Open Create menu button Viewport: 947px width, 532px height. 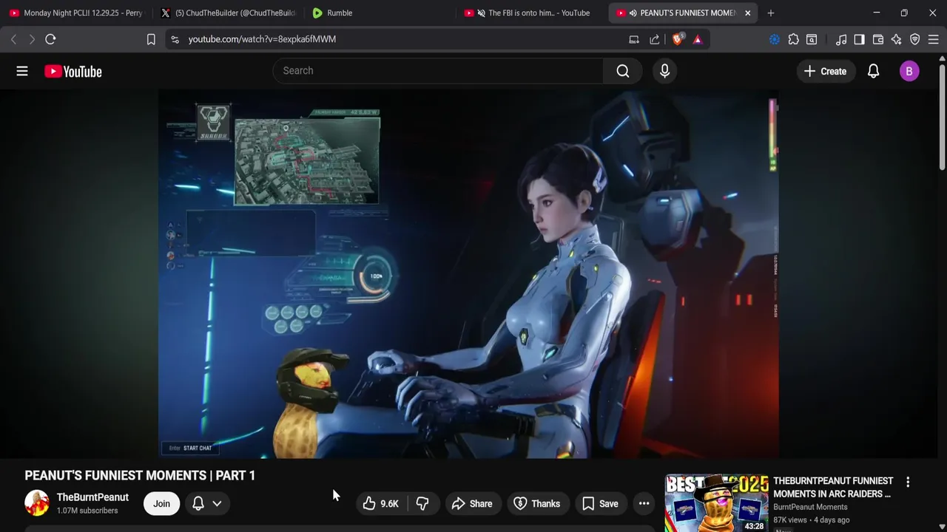(x=825, y=71)
